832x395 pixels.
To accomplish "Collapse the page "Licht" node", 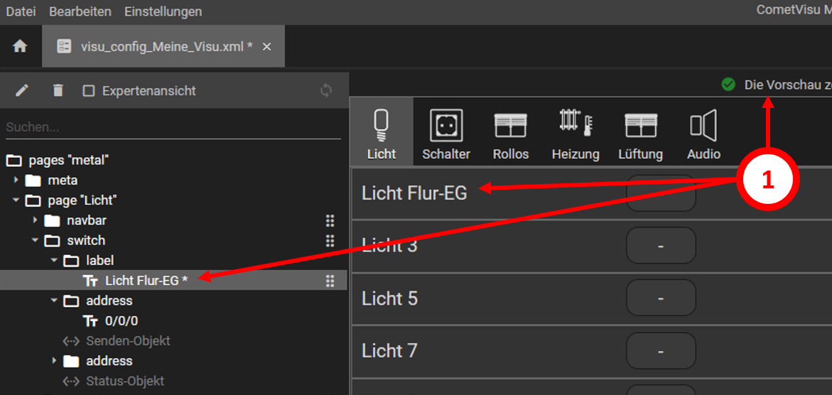I will tap(16, 200).
